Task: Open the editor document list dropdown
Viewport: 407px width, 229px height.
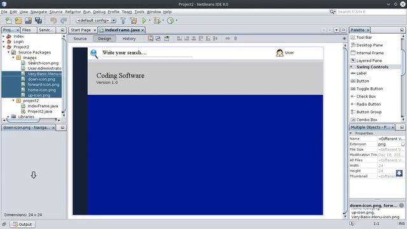Action: 336,30
